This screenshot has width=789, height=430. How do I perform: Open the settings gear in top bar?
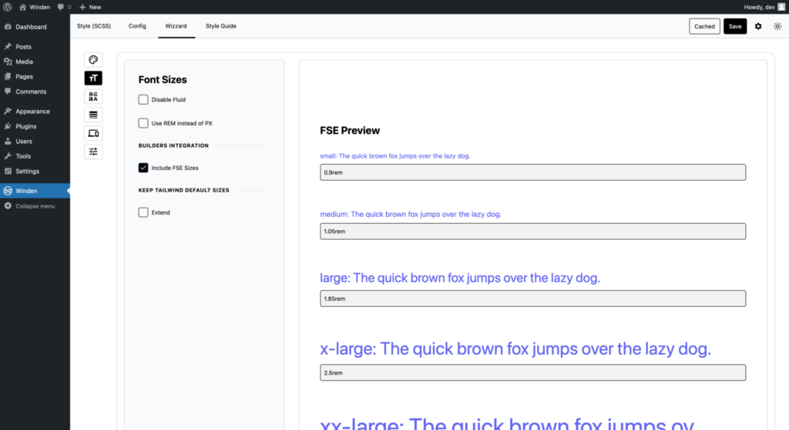click(758, 26)
